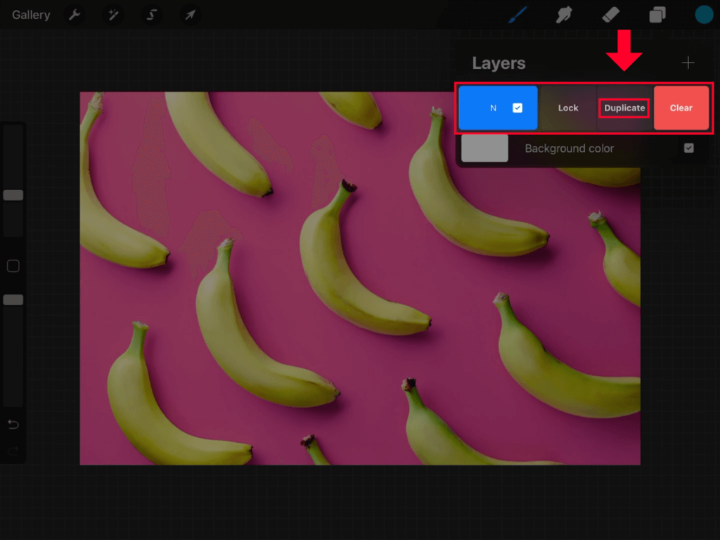Select the Eraser tool
The width and height of the screenshot is (720, 540).
coord(610,14)
